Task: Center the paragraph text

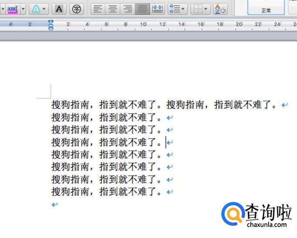Action: tap(112, 9)
